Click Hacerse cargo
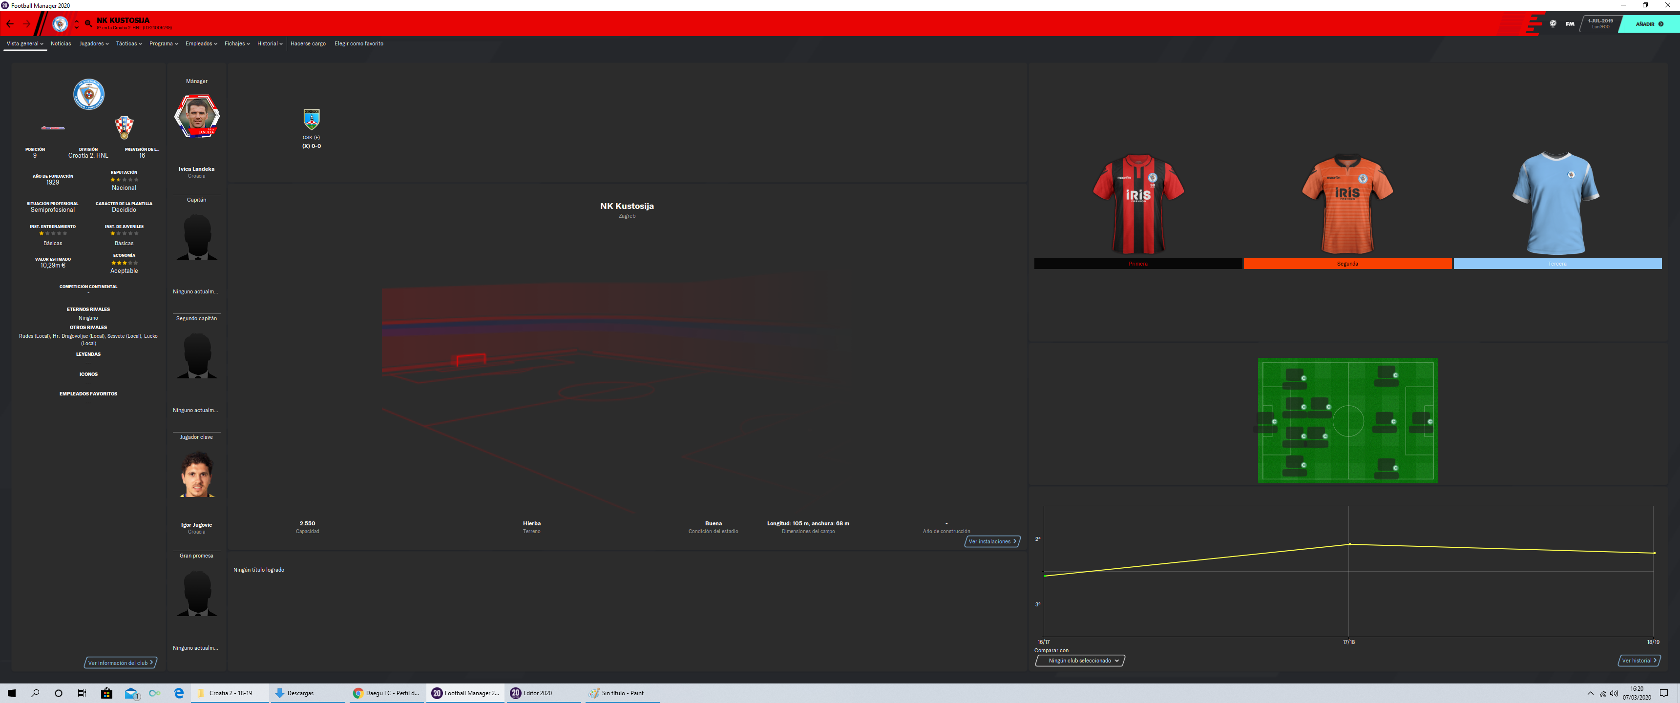This screenshot has height=703, width=1680. pyautogui.click(x=308, y=43)
